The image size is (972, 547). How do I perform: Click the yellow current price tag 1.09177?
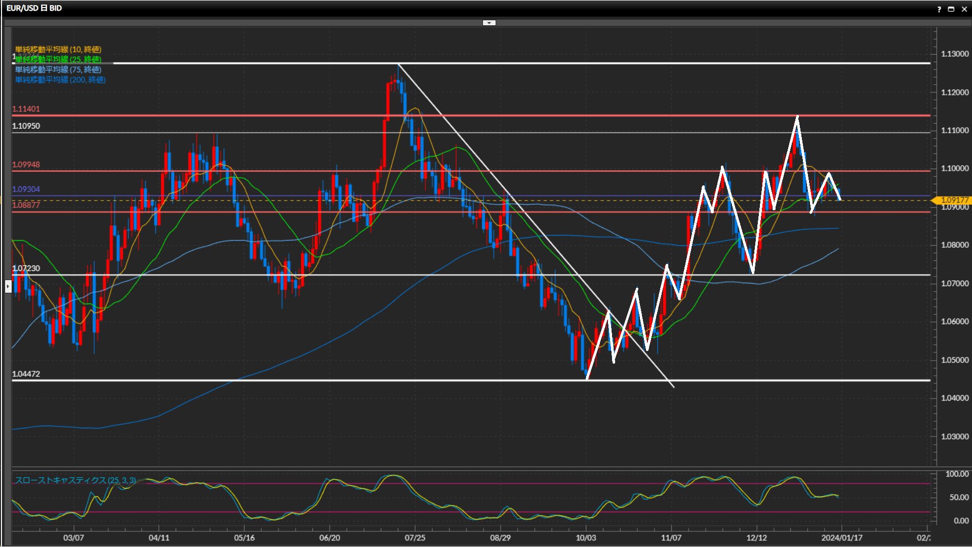pos(954,200)
